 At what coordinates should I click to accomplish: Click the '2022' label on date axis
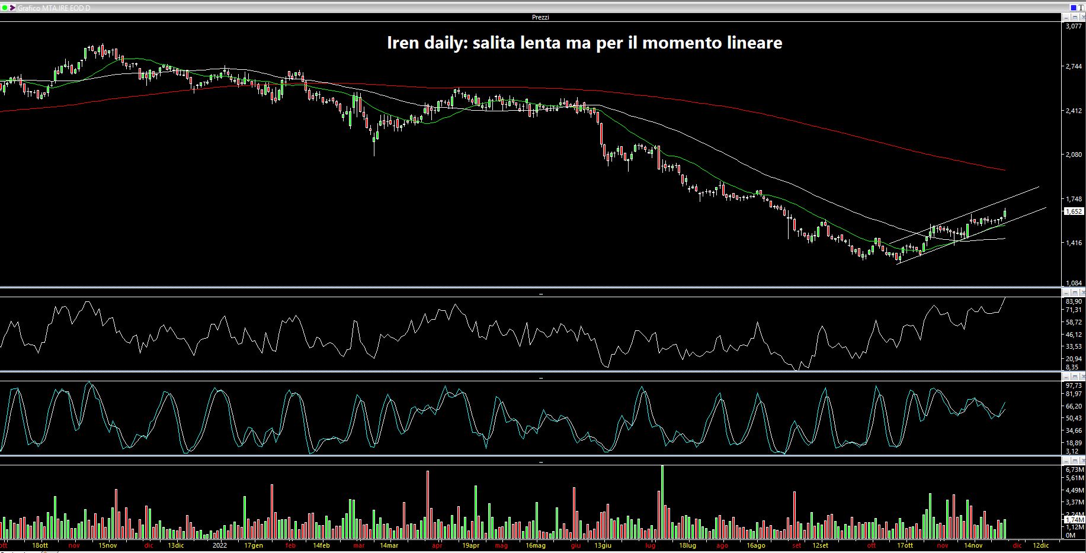click(220, 545)
